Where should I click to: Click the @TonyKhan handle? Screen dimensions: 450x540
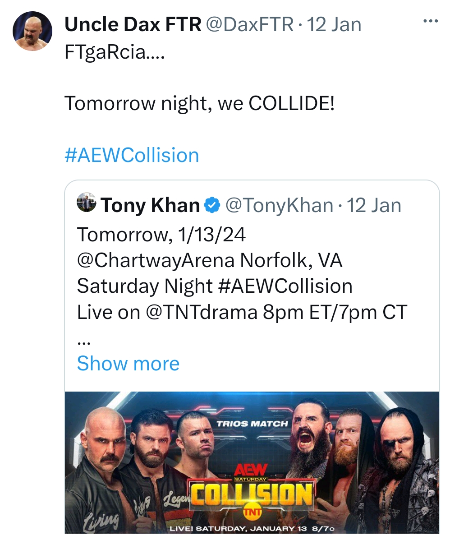[x=278, y=206]
